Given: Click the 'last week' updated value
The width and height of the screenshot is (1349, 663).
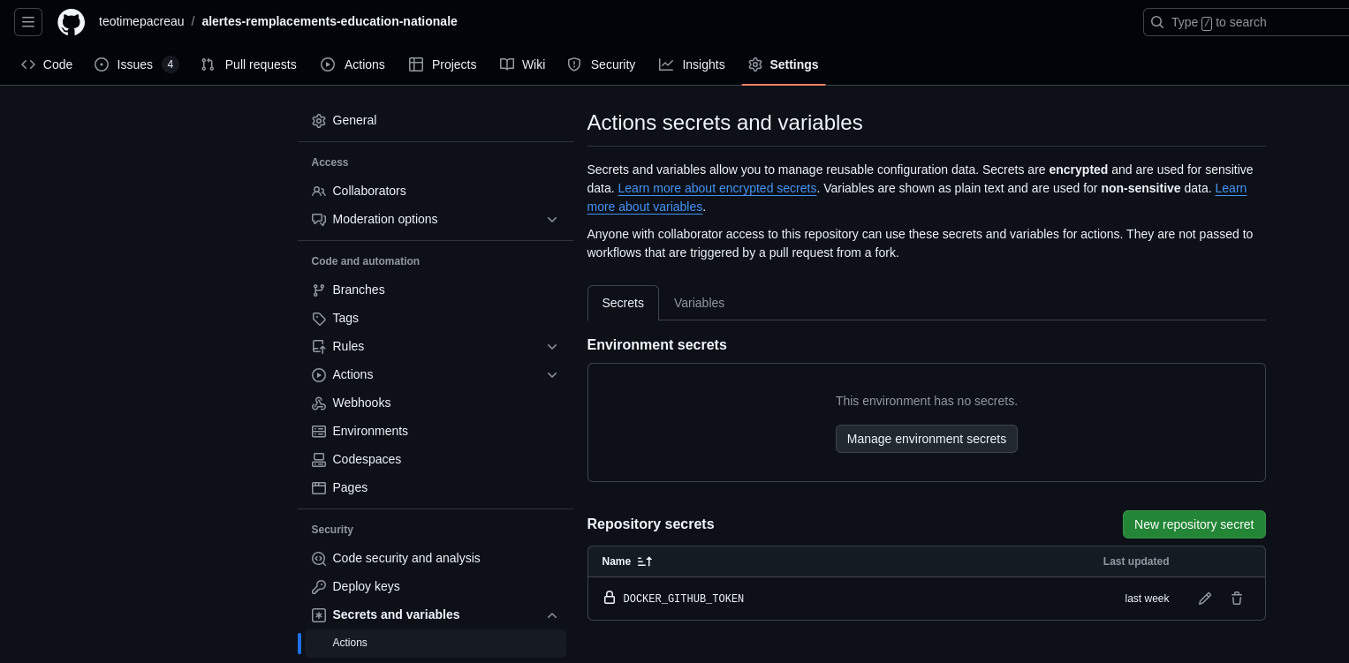Looking at the screenshot, I should coord(1147,599).
